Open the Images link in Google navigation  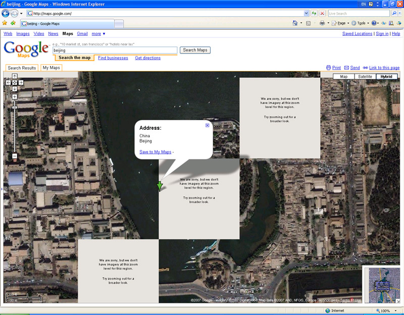(x=23, y=34)
